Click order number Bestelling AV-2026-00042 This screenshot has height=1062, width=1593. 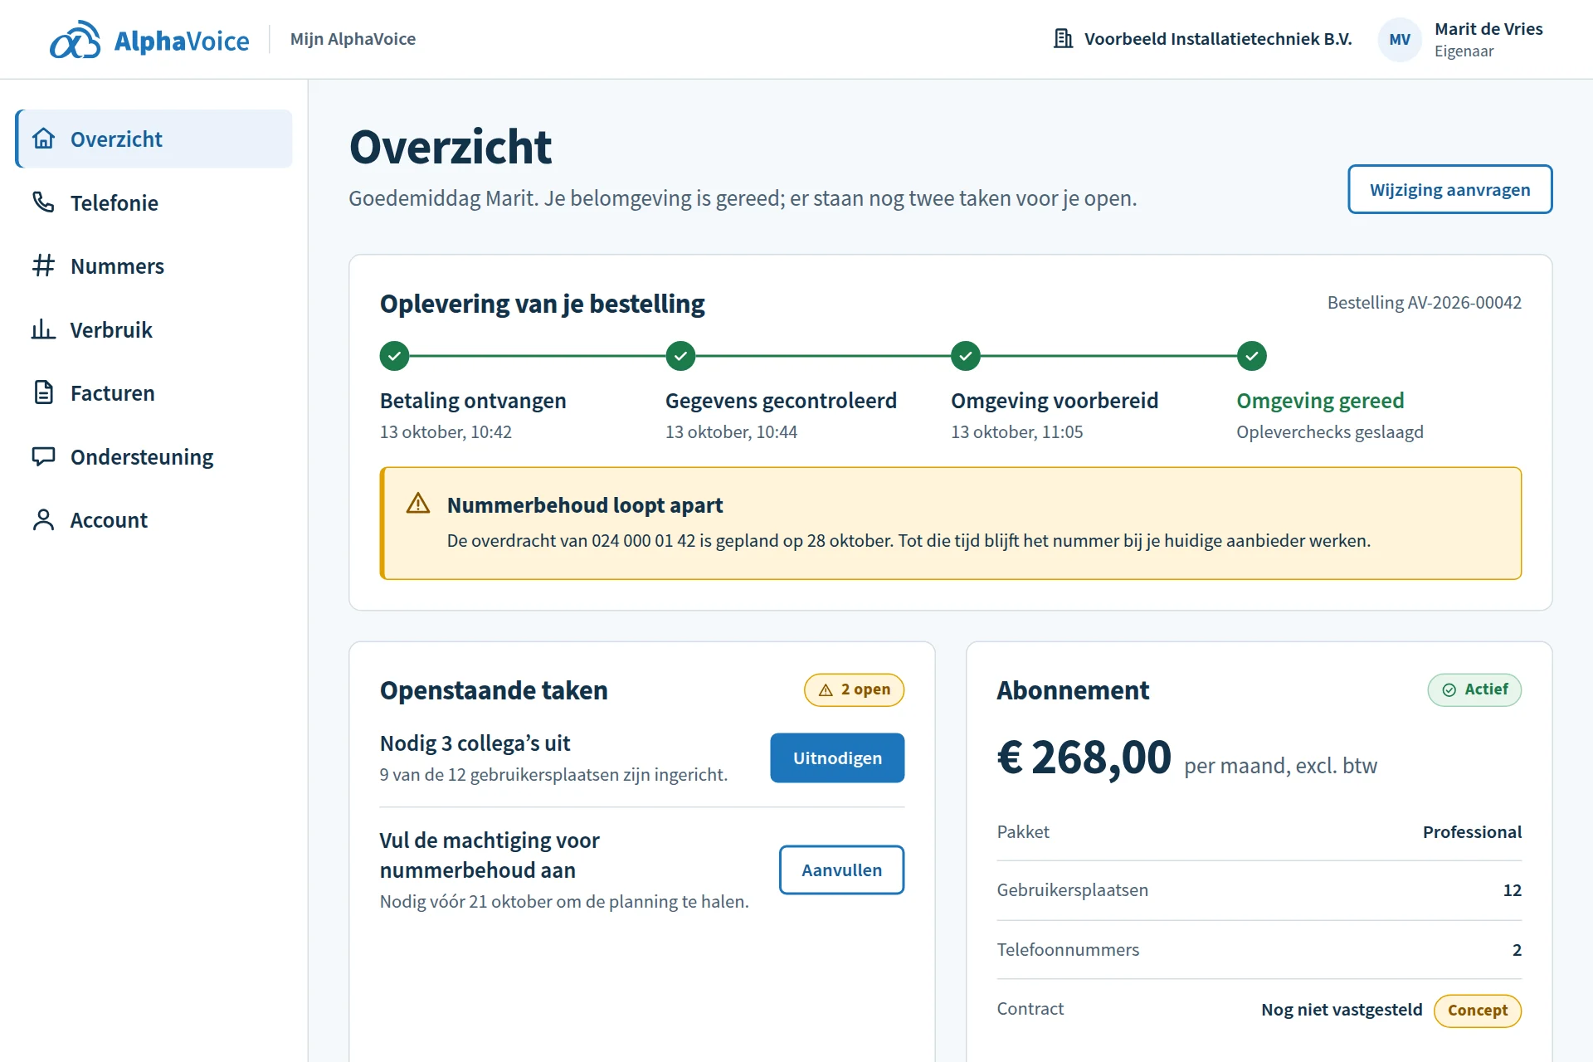coord(1424,303)
